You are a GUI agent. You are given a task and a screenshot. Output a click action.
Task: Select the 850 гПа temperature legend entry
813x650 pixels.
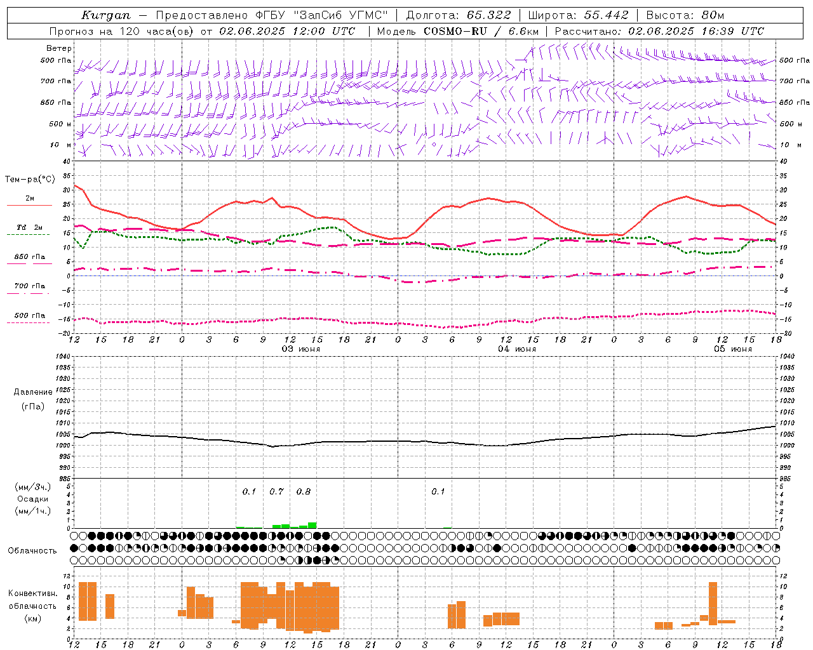coord(30,256)
